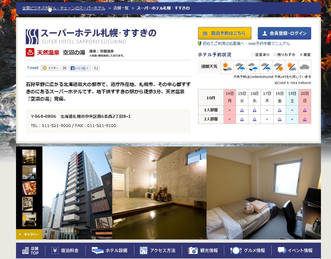Screen dimensions: 331x259
Task: Click the second day's rain umbrella icon
Action: point(240,67)
